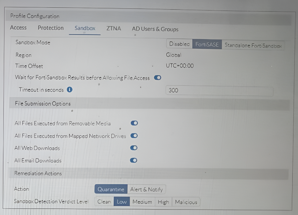The width and height of the screenshot is (298, 215).
Task: Toggle Wait for FortiSandbox Results switch
Action: pos(158,78)
